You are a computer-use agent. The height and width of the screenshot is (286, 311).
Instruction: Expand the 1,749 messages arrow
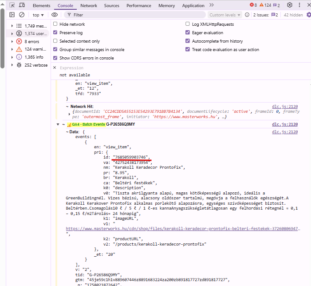[x=12, y=26]
